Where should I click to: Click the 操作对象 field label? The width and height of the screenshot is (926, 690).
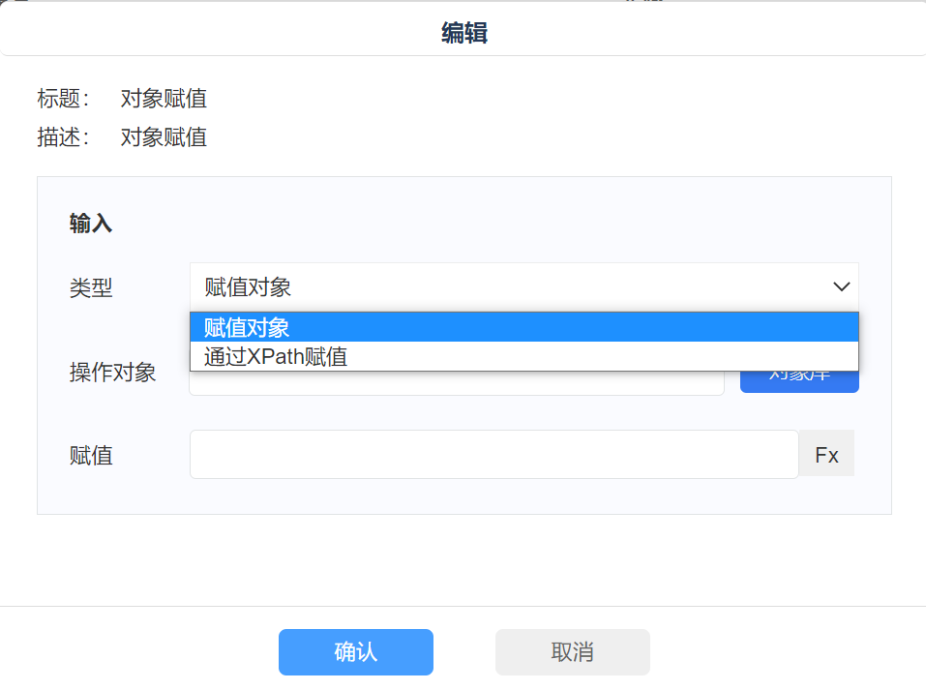tap(112, 373)
